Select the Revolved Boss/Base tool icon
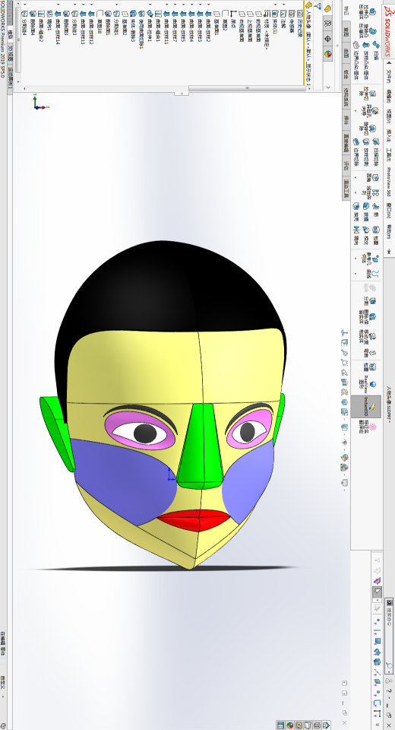This screenshot has height=730, width=395. pyautogui.click(x=373, y=30)
